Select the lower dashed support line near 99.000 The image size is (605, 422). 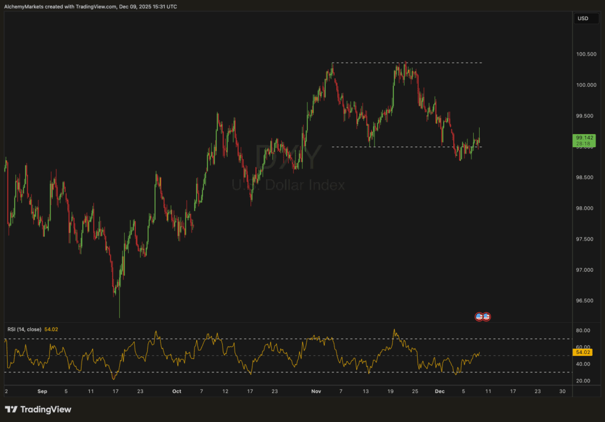point(408,147)
